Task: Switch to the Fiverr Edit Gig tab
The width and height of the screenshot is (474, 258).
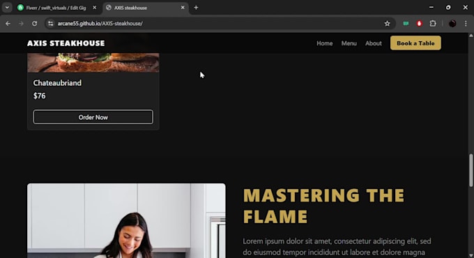Action: pos(56,8)
